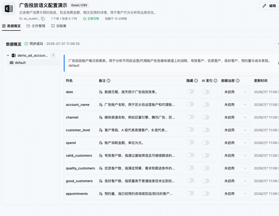The image size is (279, 216).
Task: Click the table description starting 广告投放账户每日效果表
Action: point(169,61)
